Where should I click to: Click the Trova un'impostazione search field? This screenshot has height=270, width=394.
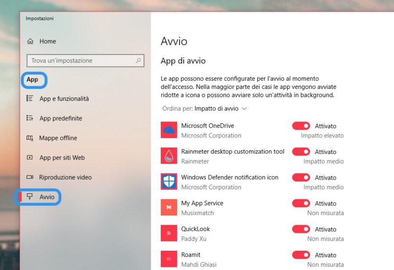point(85,61)
